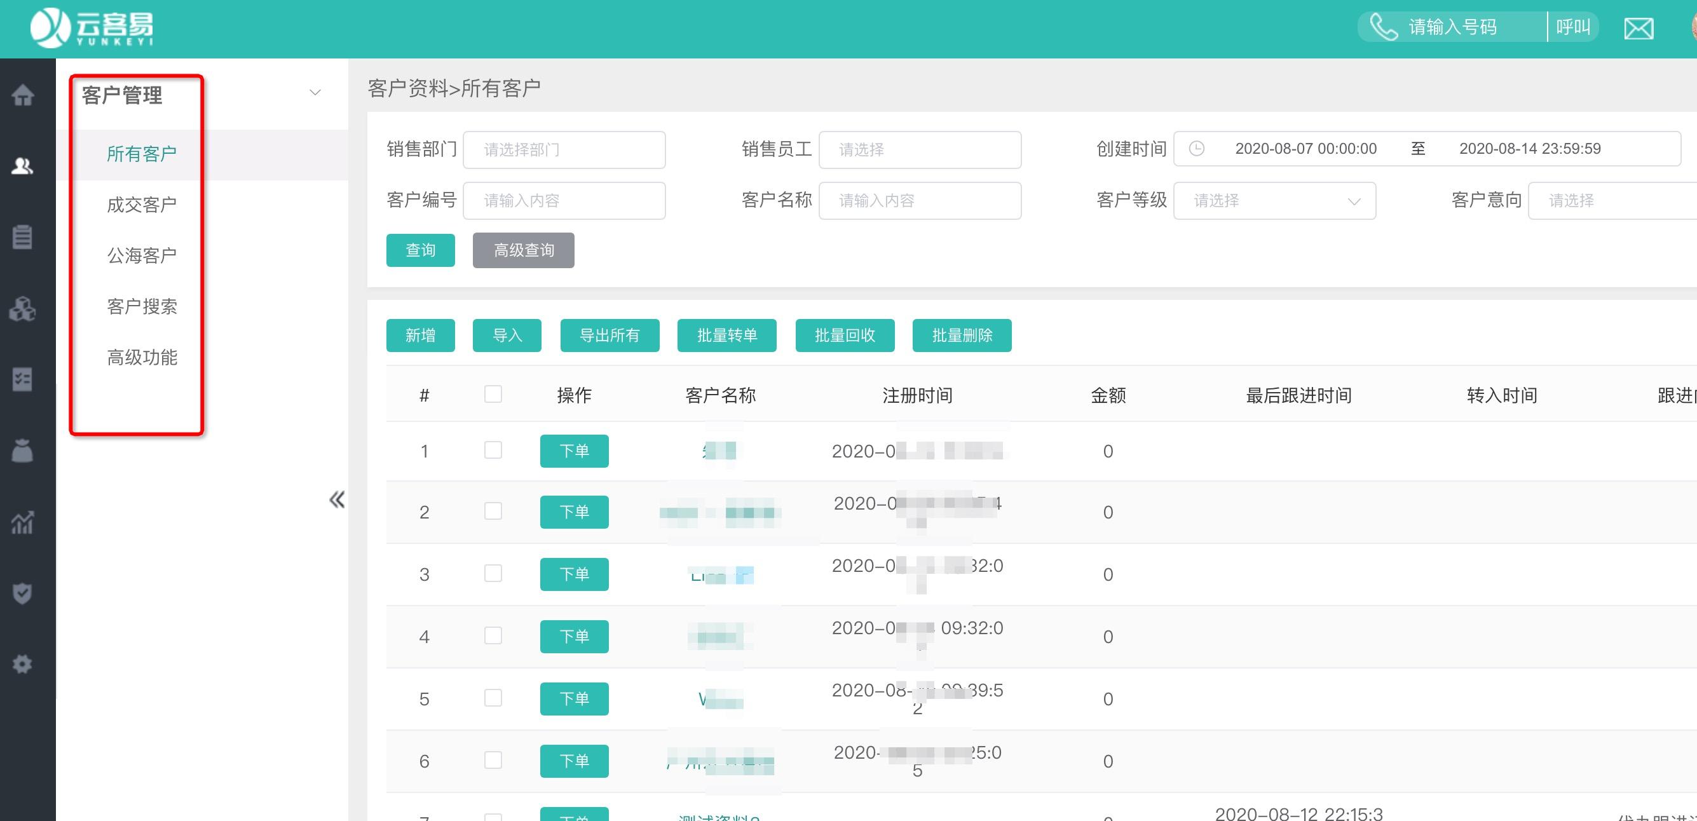Viewport: 1697px width, 821px height.
Task: Click the 最后跟进时间 column header
Action: [1298, 395]
